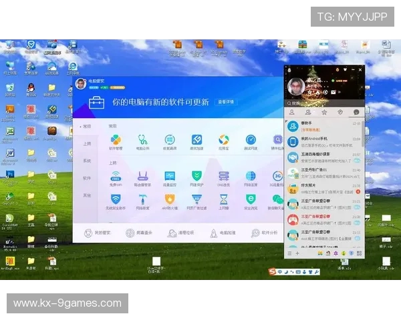Open 好友照片 entry in QQ list
Image resolution: width=401 pixels, height=320 pixels.
pyautogui.click(x=323, y=189)
